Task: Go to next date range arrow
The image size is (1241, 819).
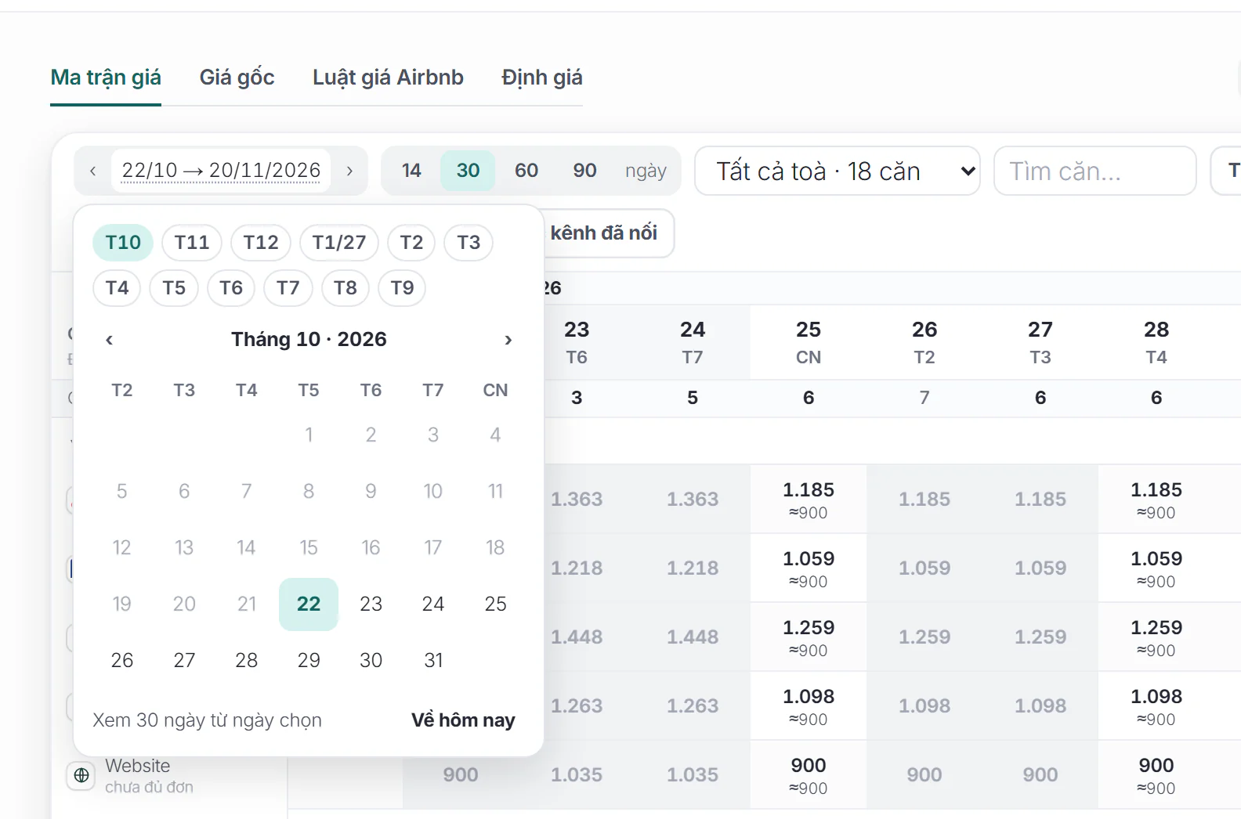Action: [x=349, y=171]
